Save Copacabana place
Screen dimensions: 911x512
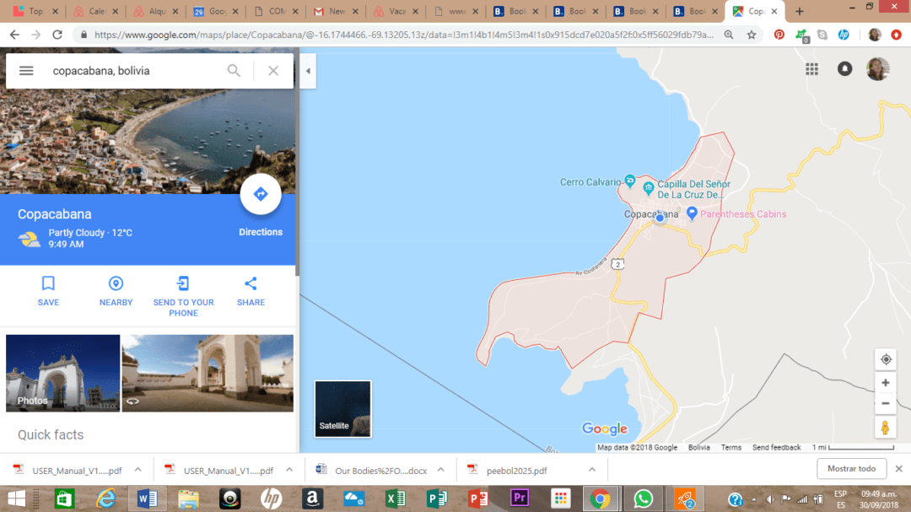click(x=48, y=291)
